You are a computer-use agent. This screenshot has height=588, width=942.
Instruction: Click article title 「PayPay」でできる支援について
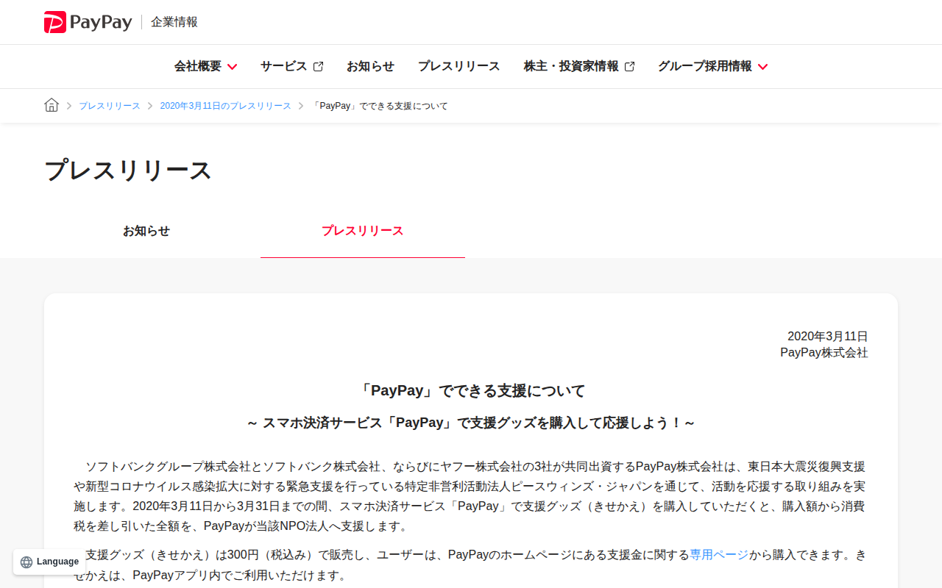coord(471,390)
